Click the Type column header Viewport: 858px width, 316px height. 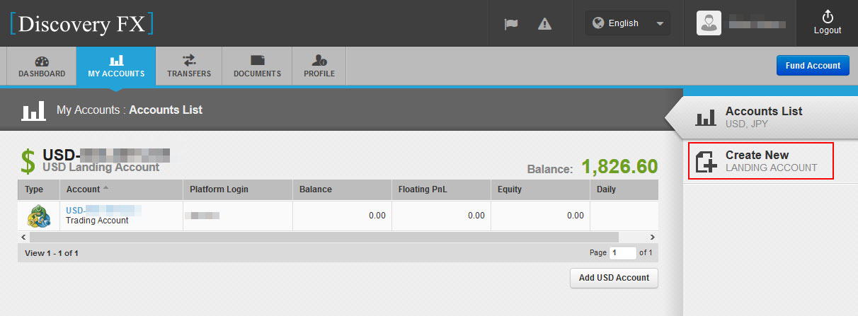[38, 189]
